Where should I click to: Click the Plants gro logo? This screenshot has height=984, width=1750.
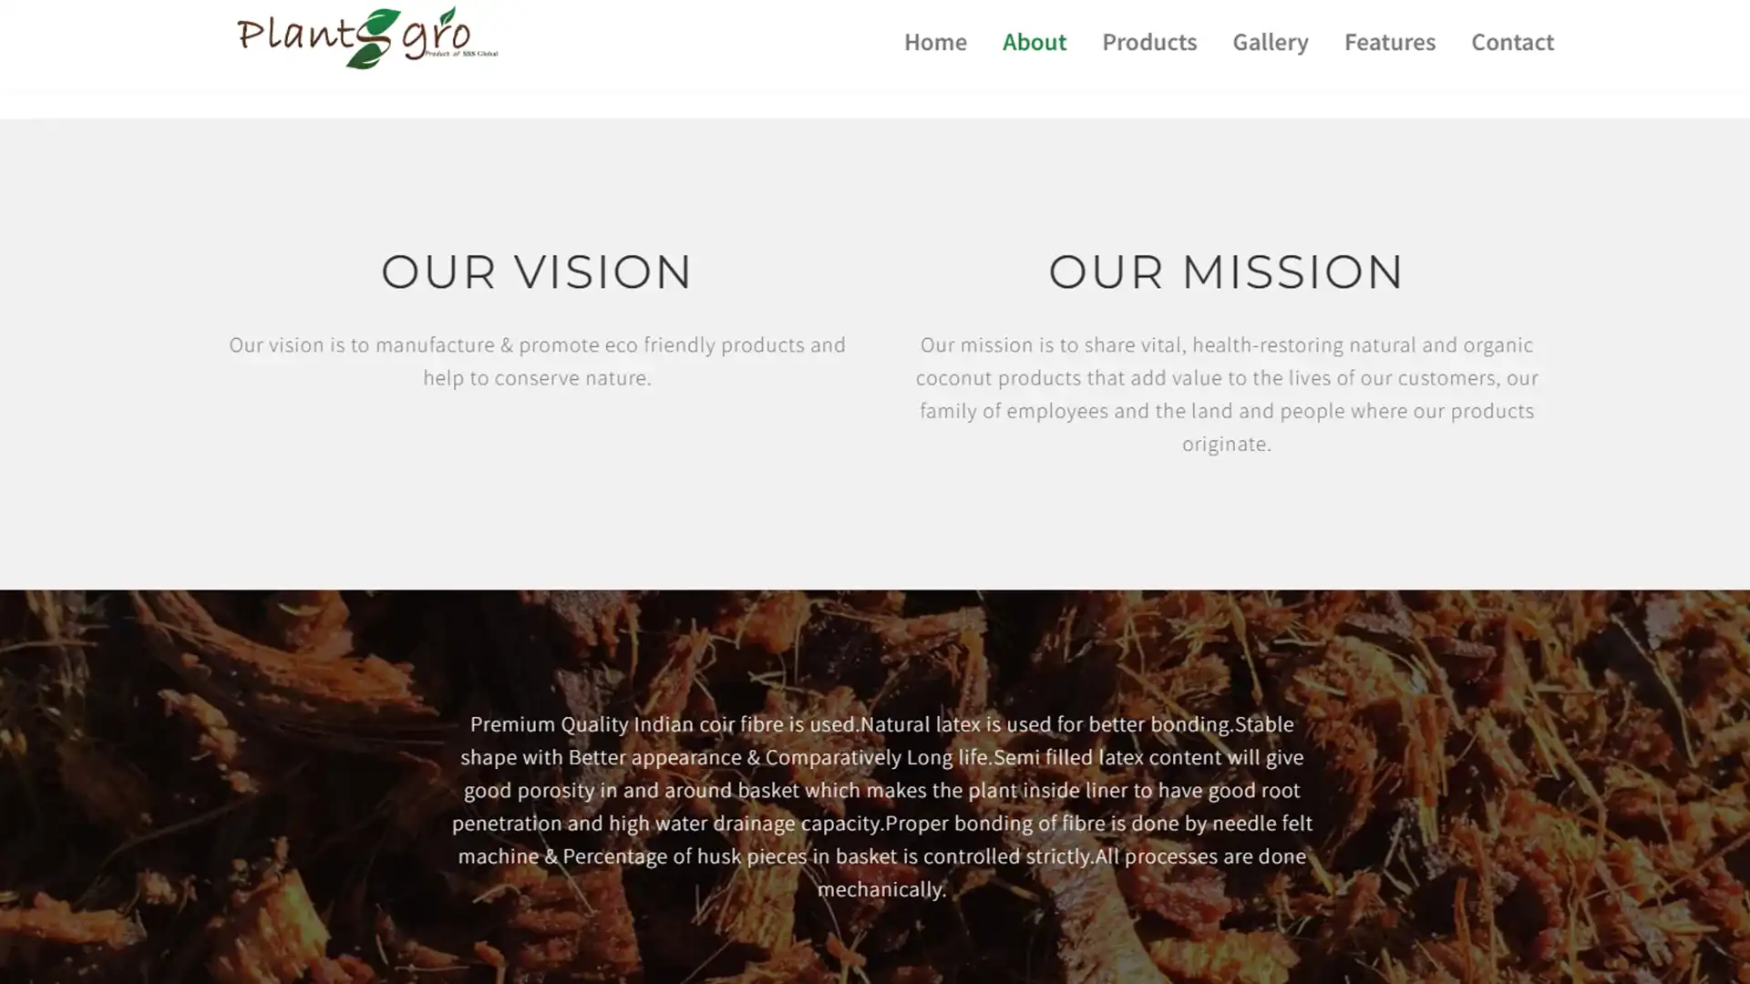(x=367, y=38)
